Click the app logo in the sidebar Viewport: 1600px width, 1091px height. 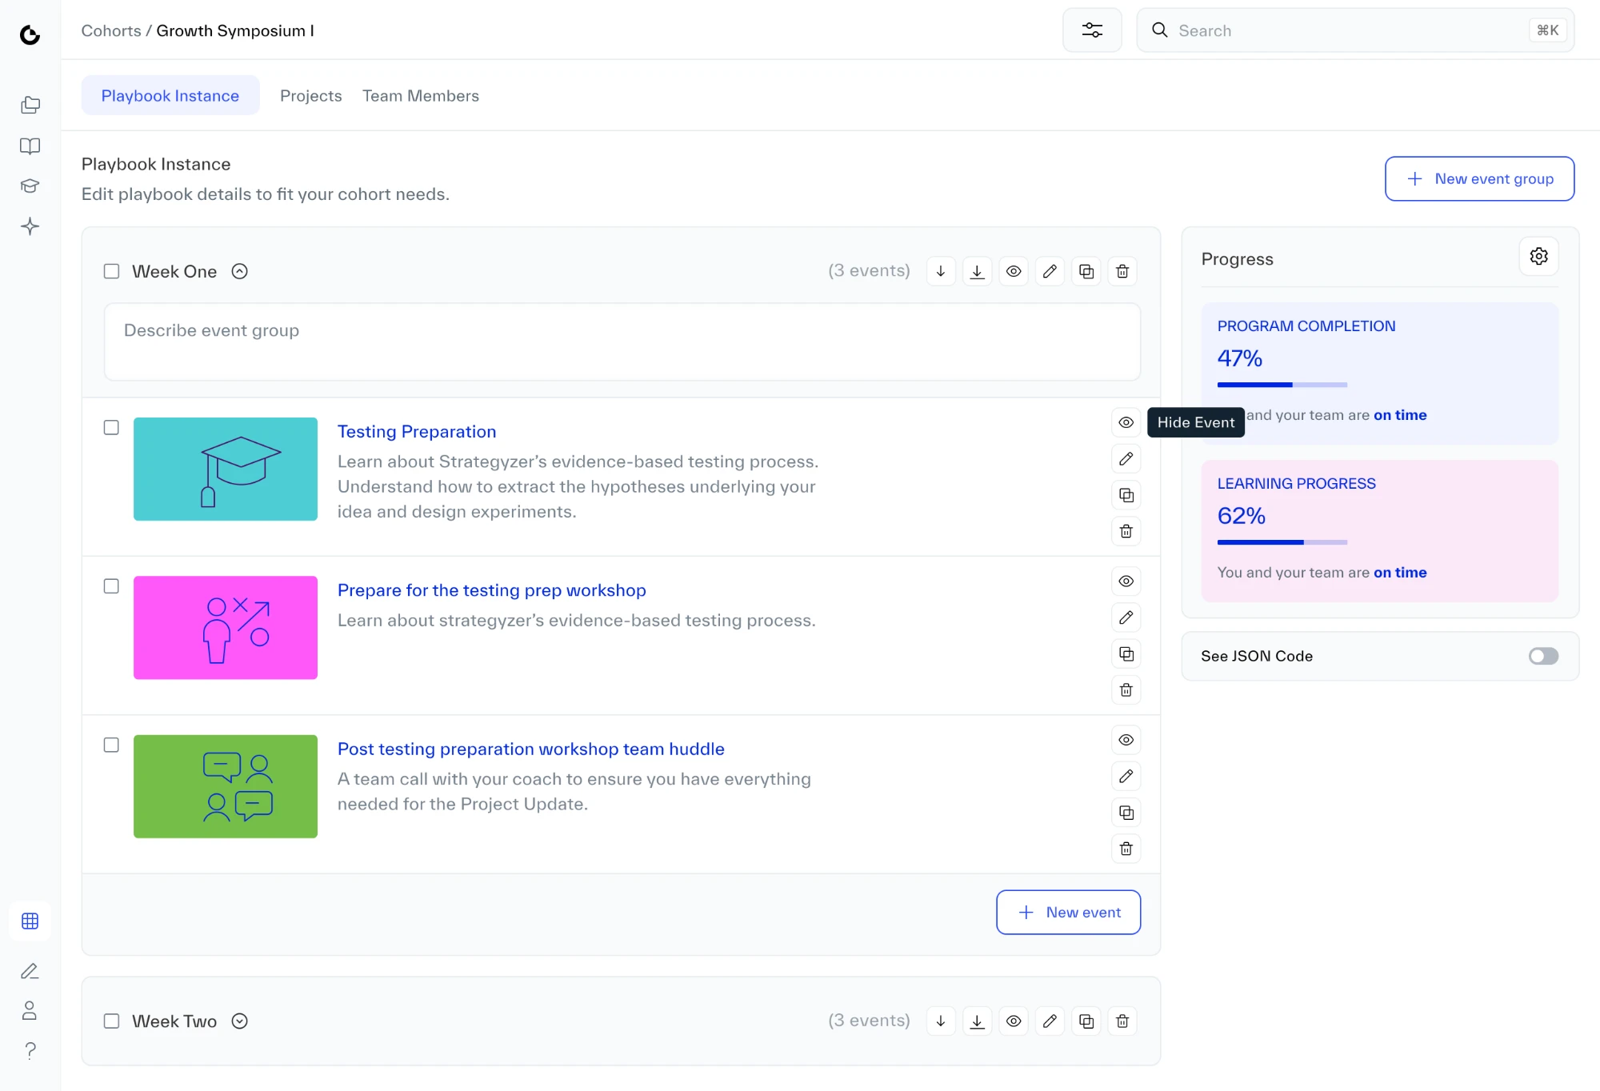point(30,34)
